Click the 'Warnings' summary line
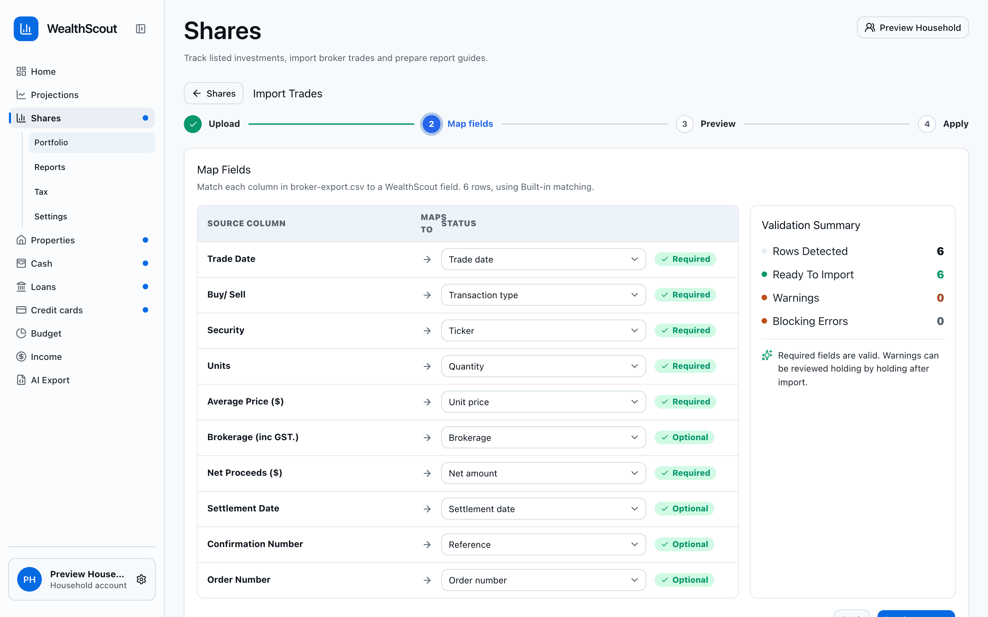This screenshot has width=988, height=617. [x=852, y=298]
